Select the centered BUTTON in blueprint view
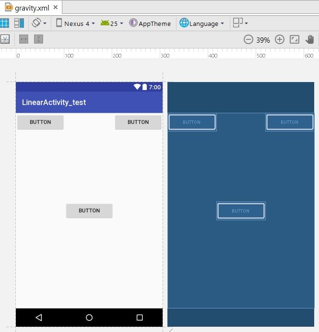Screen dimensions: 319x332 click(241, 211)
